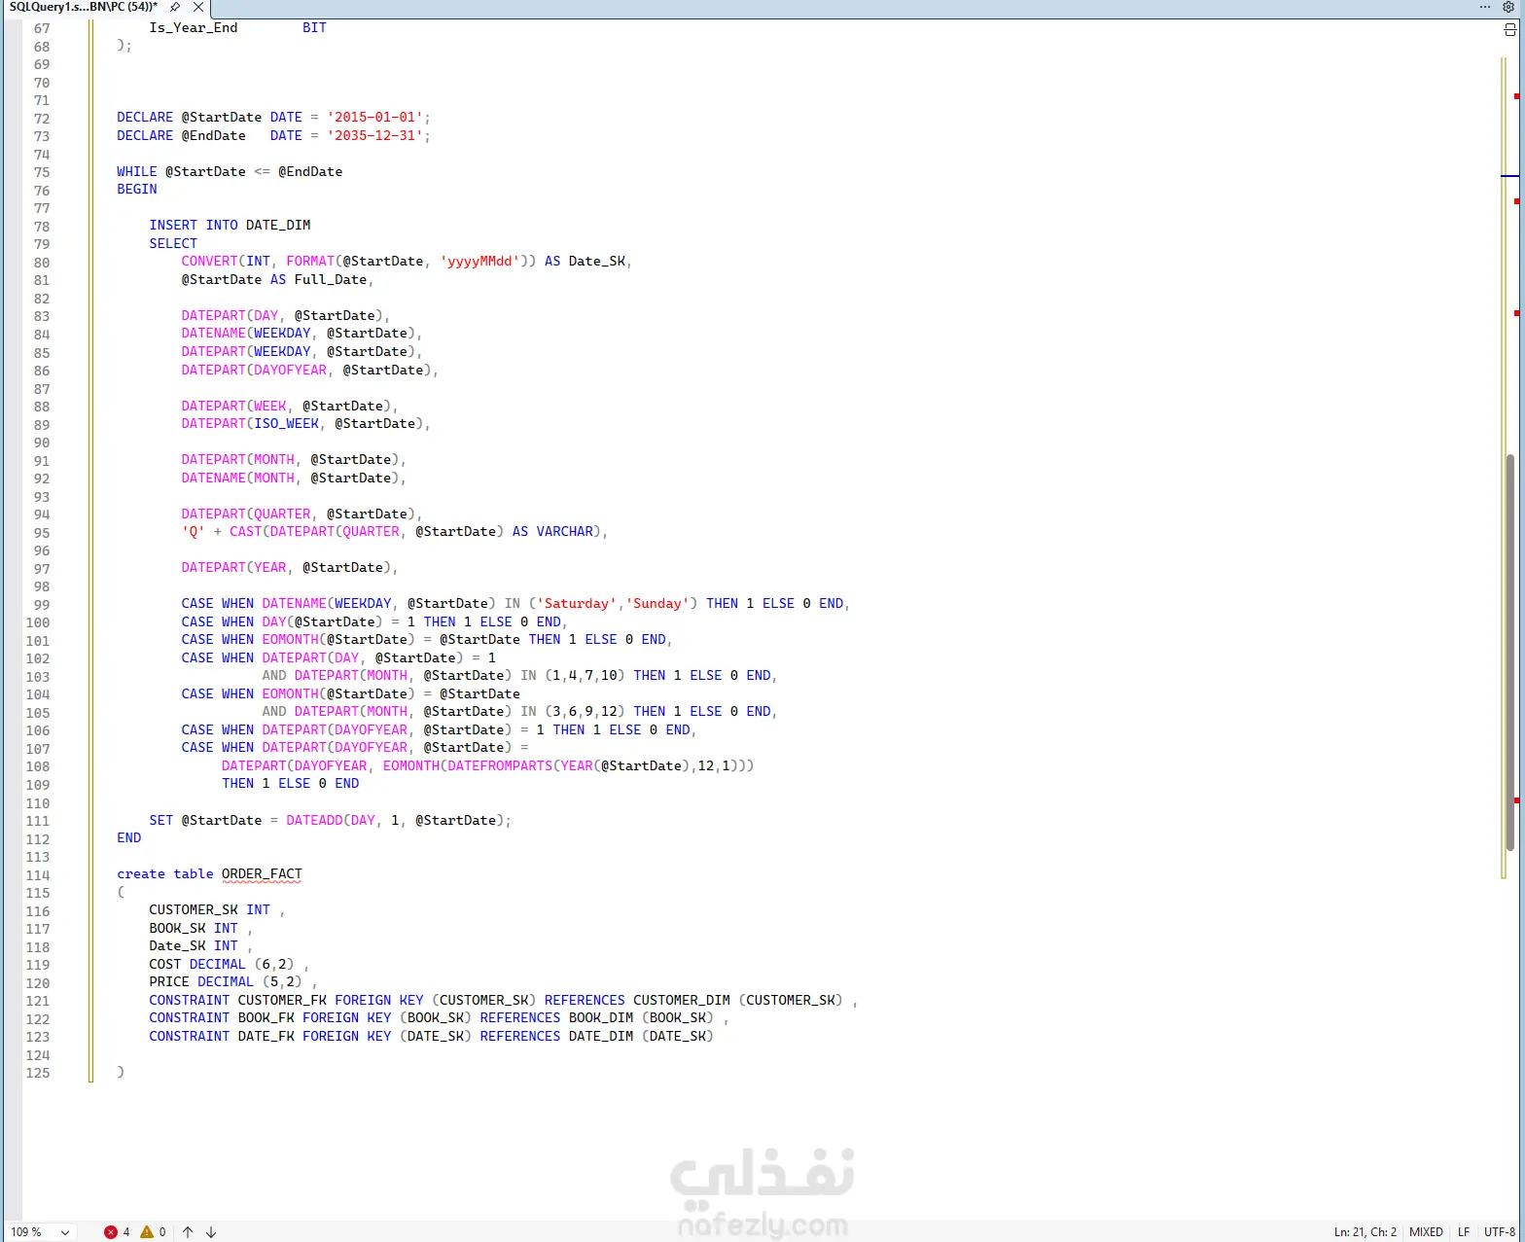Image resolution: width=1525 pixels, height=1242 pixels.
Task: Select the SQLQuery1.s...BN\PC (54) tab
Action: coord(84,7)
